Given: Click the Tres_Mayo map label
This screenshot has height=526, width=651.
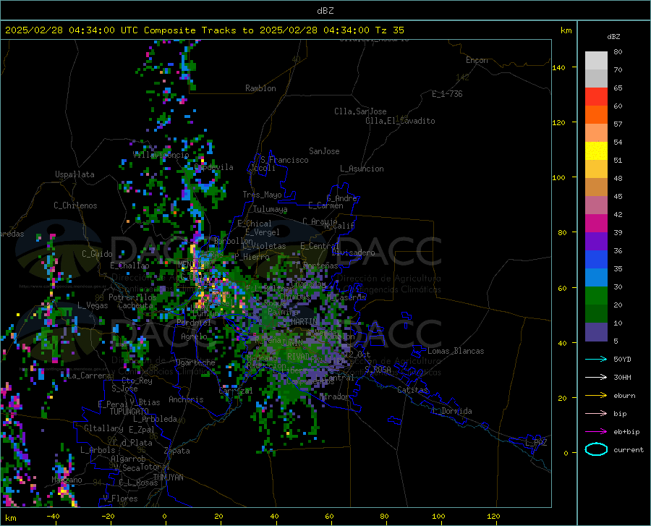Looking at the screenshot, I should pos(262,195).
